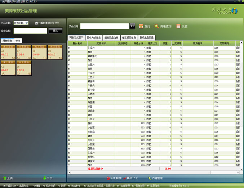The image size is (244, 188).
Task: Go to next page with 下页 arrow
Action: [x=48, y=178]
